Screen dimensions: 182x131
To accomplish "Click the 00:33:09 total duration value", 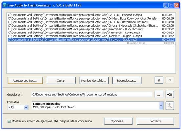I will [x=169, y=43].
